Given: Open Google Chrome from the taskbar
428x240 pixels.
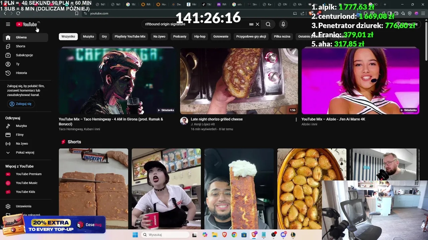Looking at the screenshot, I should (x=234, y=235).
